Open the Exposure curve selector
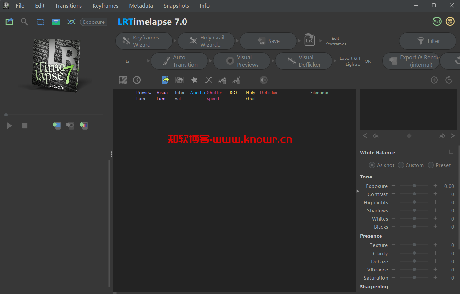 click(x=94, y=22)
